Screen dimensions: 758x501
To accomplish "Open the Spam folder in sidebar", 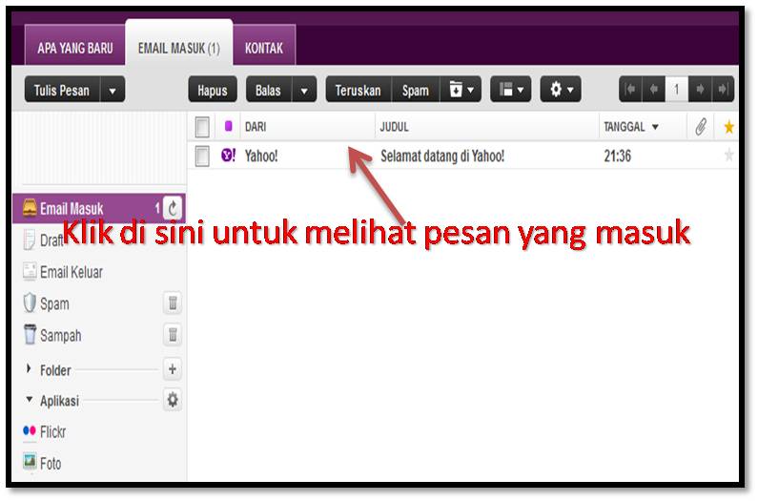I will [x=47, y=303].
